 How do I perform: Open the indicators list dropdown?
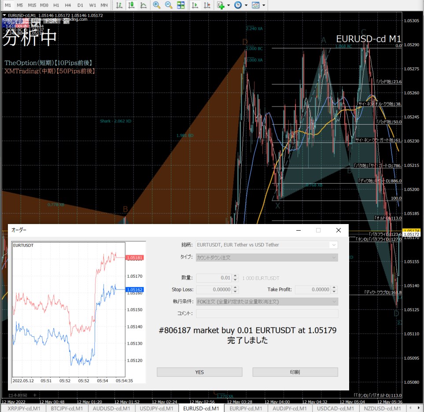[x=229, y=5]
